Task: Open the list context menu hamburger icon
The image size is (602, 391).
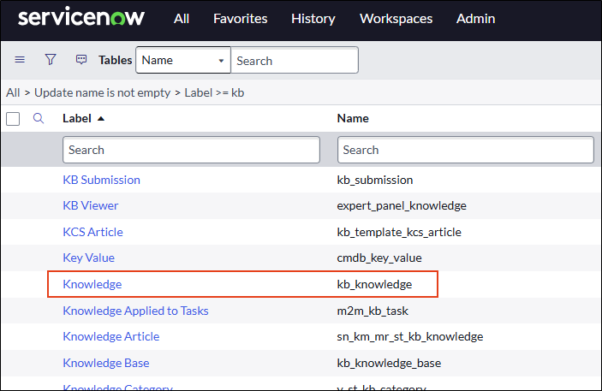Action: (20, 60)
